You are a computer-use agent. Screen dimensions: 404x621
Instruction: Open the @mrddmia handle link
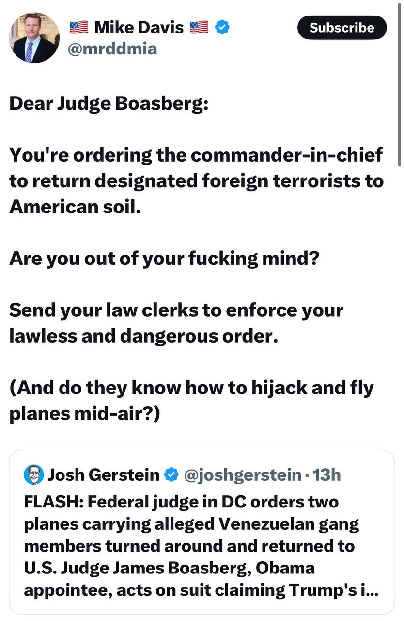pyautogui.click(x=112, y=49)
